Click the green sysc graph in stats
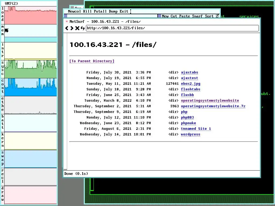Screen dimensions: 275x206 (31, 69)
